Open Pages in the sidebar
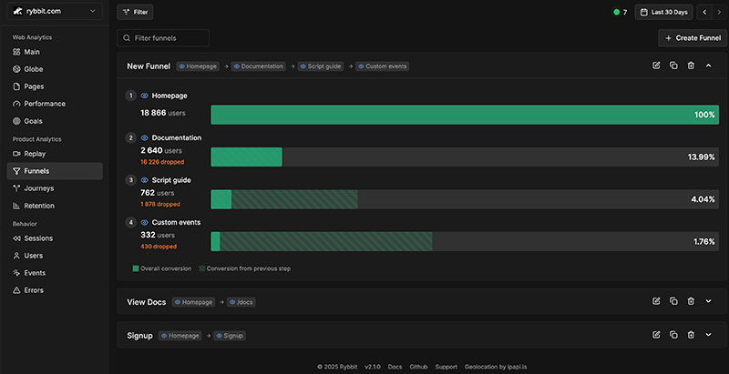The height and width of the screenshot is (374, 729). tap(55, 86)
